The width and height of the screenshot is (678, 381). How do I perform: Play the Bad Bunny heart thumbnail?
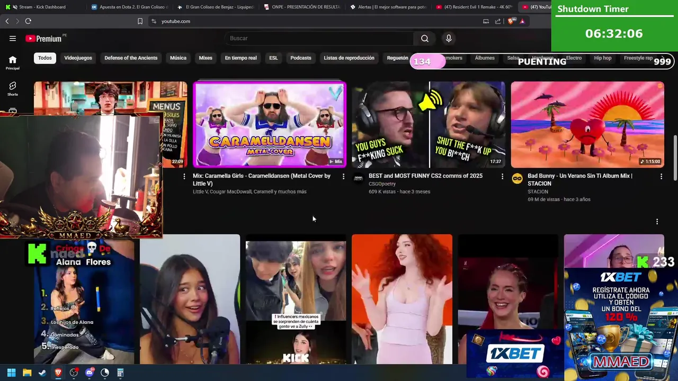tap(587, 125)
